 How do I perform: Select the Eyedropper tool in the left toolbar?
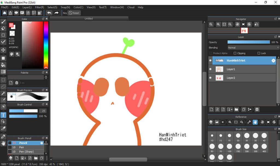tap(3, 137)
